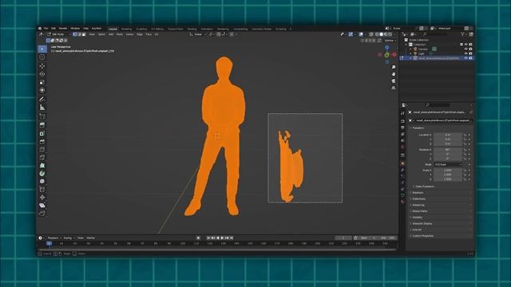Expand the Custom Properties panel
The width and height of the screenshot is (511, 287).
pyautogui.click(x=422, y=236)
